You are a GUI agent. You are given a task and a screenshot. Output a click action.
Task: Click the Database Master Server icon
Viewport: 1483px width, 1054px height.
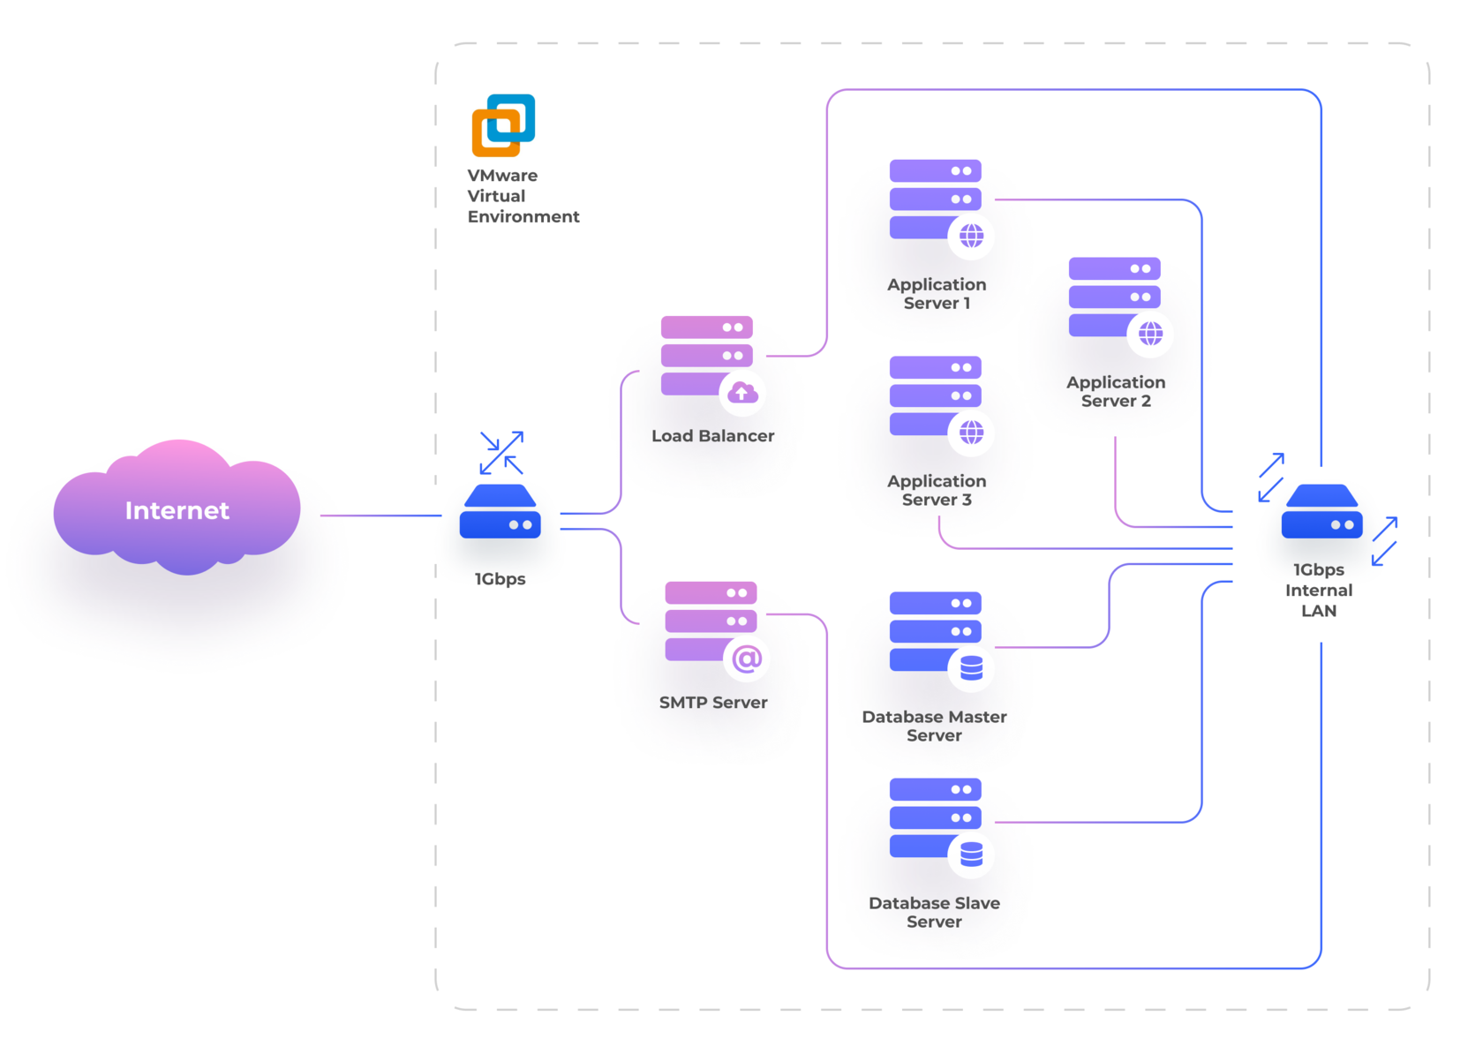coord(941,641)
